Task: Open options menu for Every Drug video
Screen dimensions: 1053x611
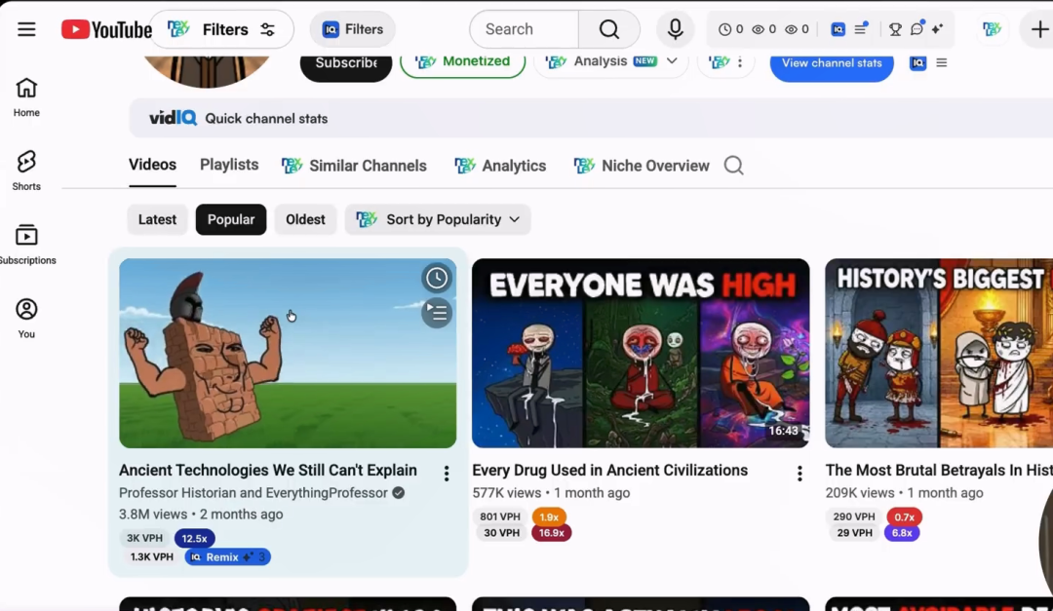Action: tap(799, 474)
